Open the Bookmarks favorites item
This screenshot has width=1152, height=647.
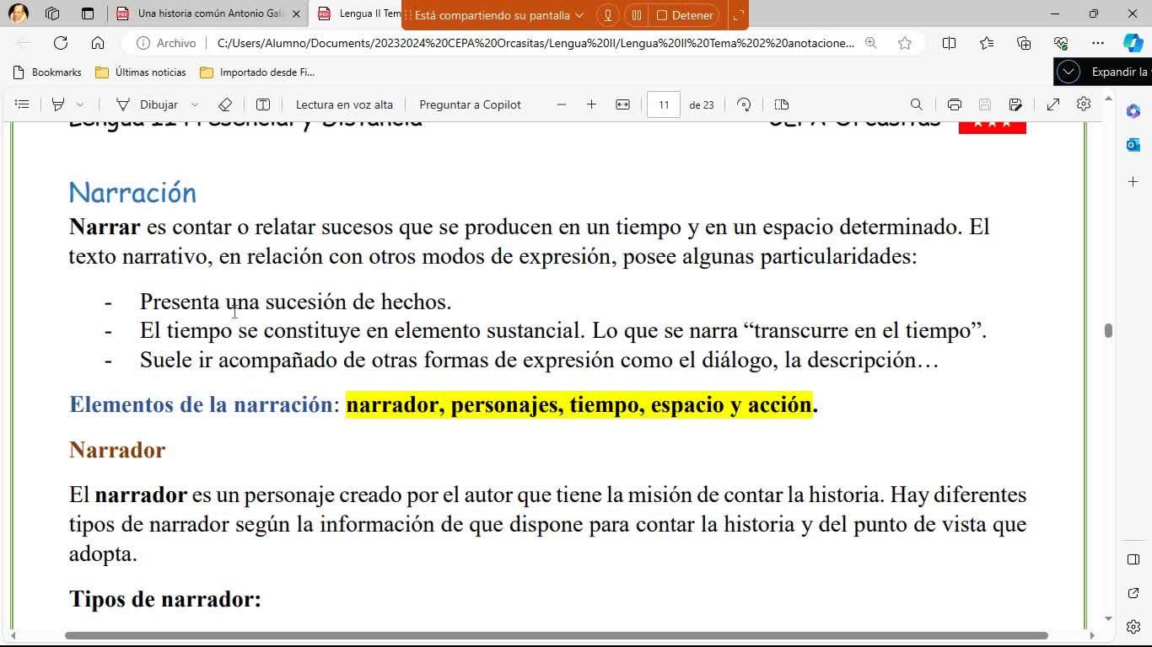tap(47, 72)
